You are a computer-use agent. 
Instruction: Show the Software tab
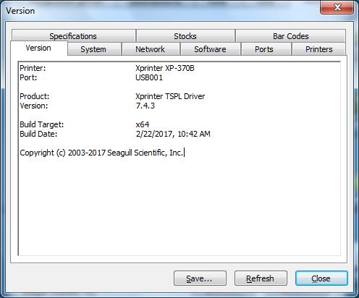point(210,49)
